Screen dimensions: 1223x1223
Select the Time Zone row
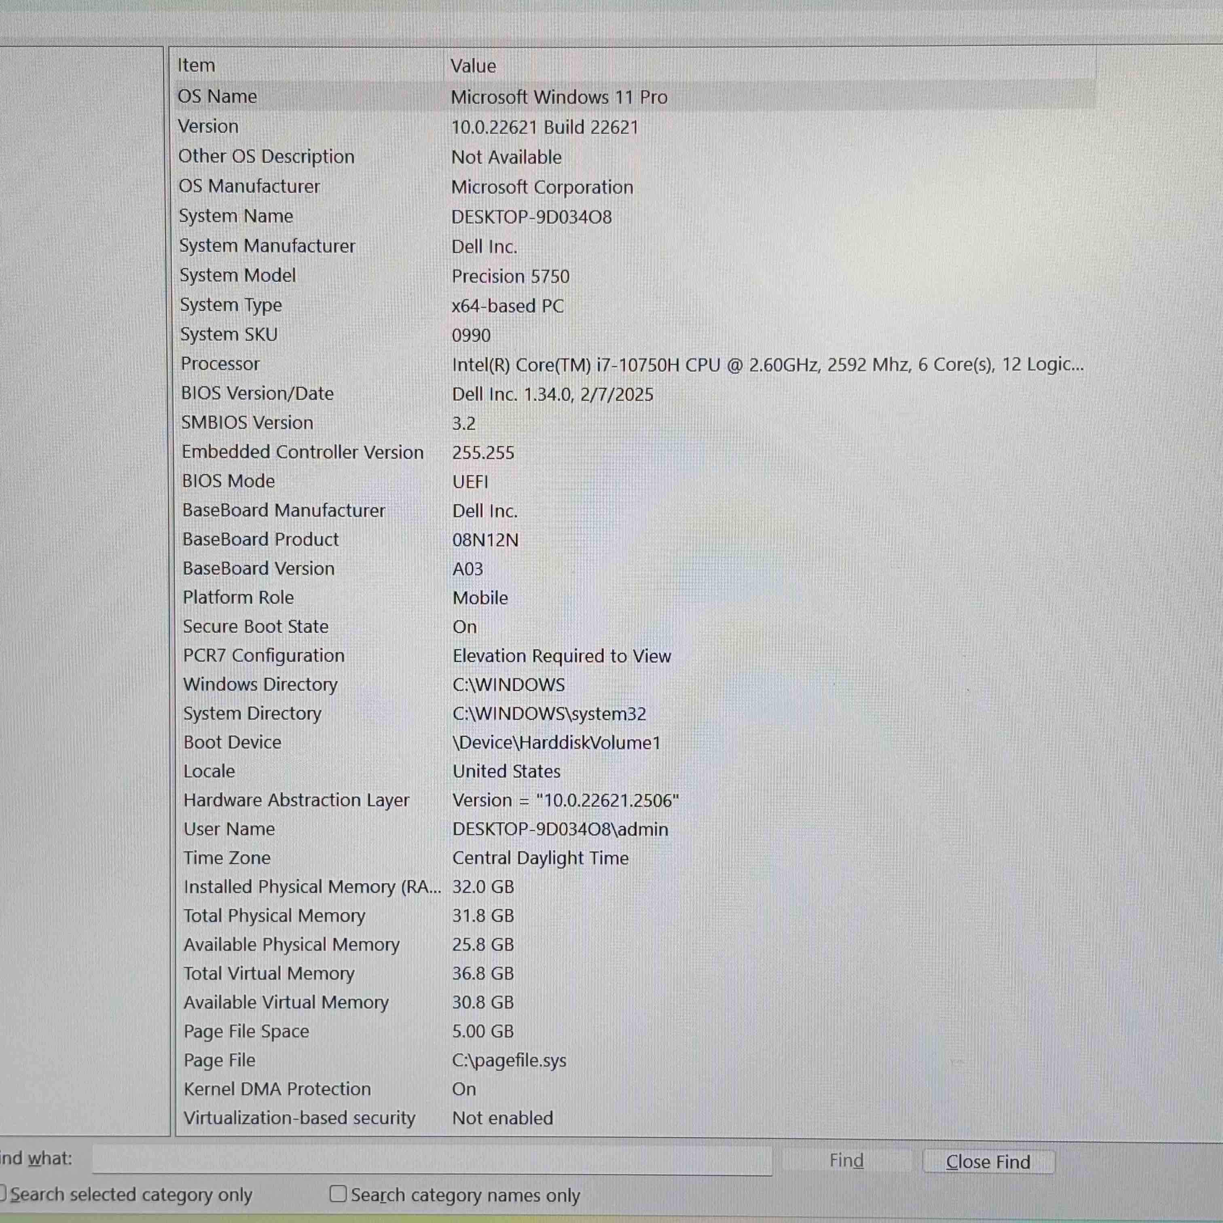pos(226,858)
